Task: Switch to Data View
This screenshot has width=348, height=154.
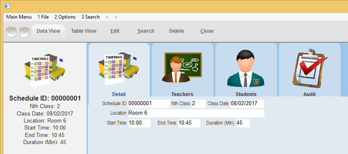Action: [48, 31]
